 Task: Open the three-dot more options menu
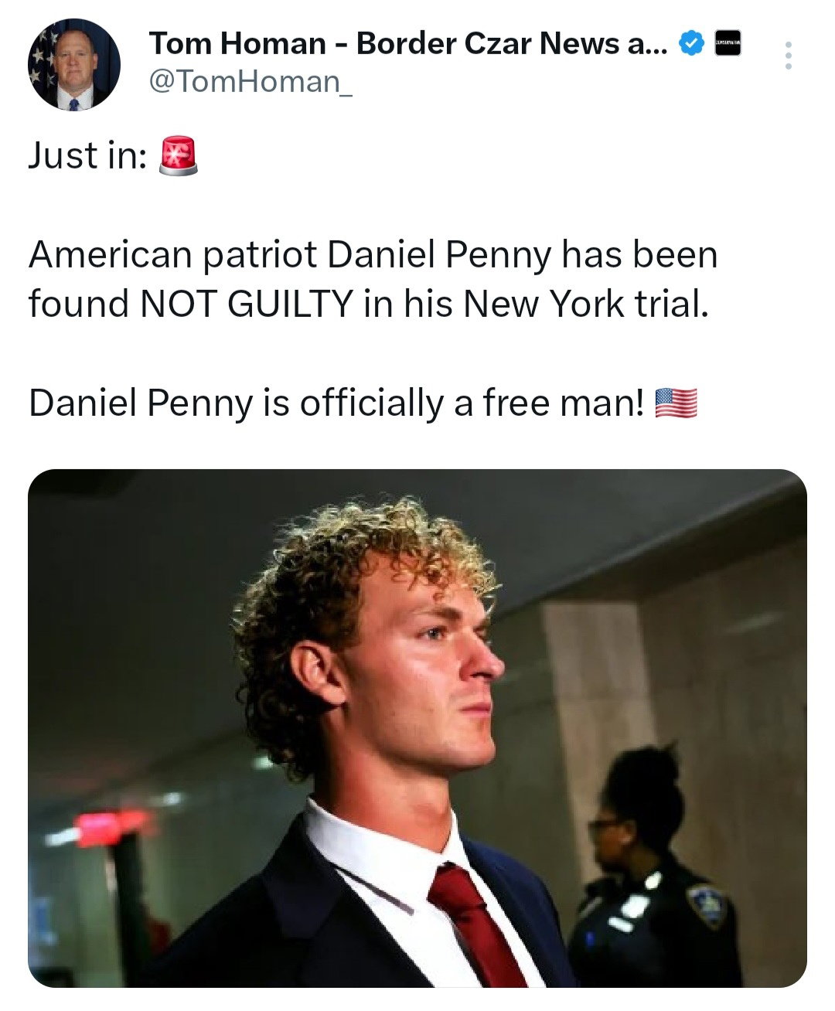coord(788,56)
